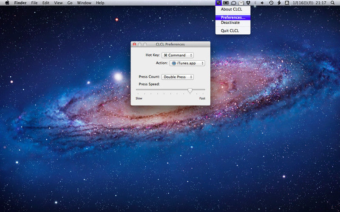This screenshot has width=340, height=212.
Task: Click About CLCL menu entry
Action: click(232, 9)
